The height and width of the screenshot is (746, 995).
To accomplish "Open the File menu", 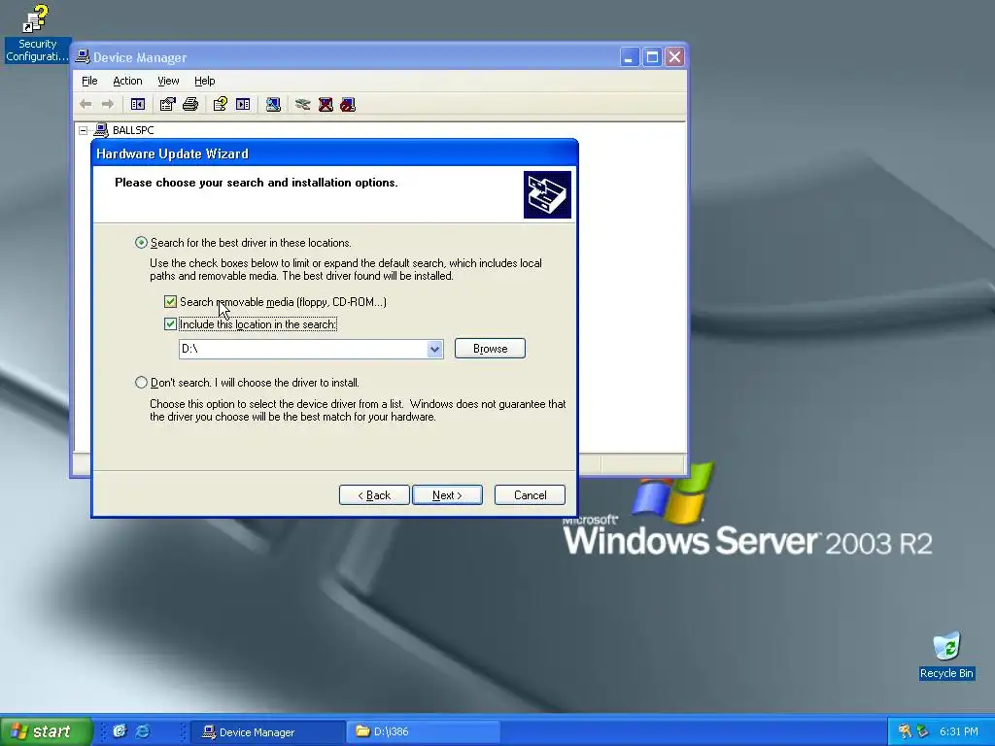I will (89, 81).
